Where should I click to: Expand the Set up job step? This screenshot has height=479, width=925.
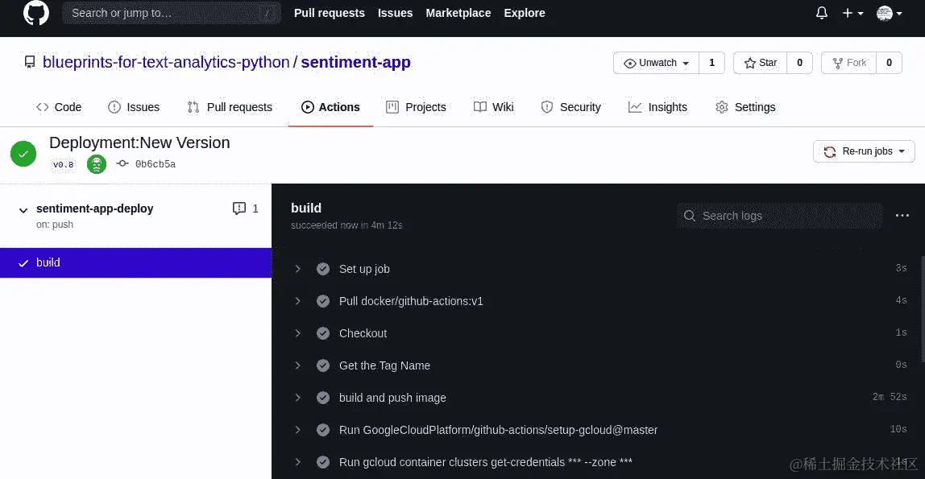[x=297, y=269]
